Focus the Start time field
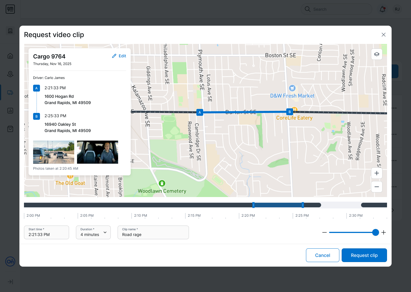 tap(47, 232)
